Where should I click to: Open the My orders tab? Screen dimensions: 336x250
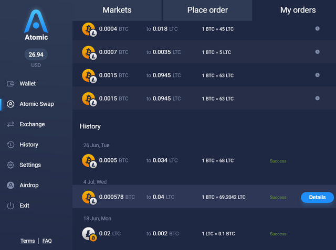(x=298, y=10)
